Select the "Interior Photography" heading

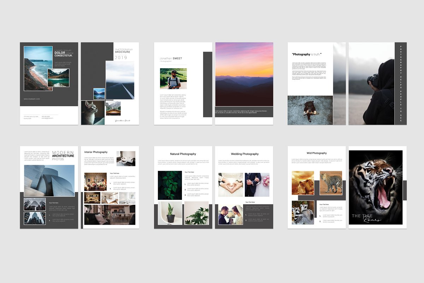[x=96, y=152]
